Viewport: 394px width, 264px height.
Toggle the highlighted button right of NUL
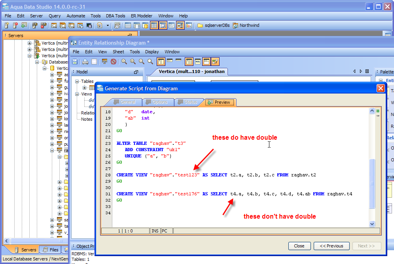click(206, 62)
